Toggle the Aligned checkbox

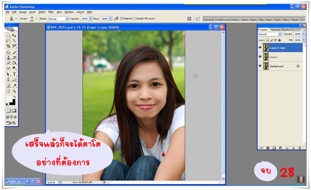[x=122, y=18]
